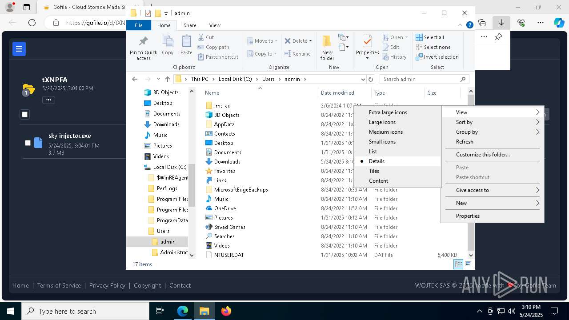The height and width of the screenshot is (320, 569).
Task: Click the Rename ribbon button
Action: pos(297,54)
